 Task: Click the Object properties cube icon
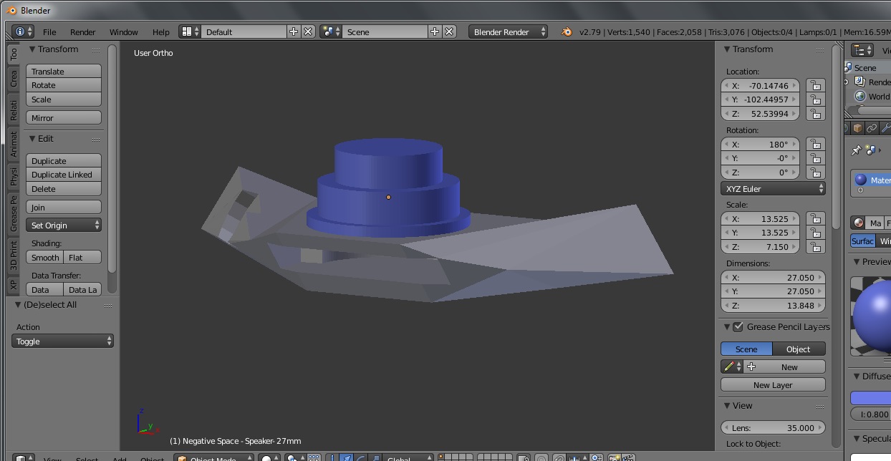click(x=857, y=128)
